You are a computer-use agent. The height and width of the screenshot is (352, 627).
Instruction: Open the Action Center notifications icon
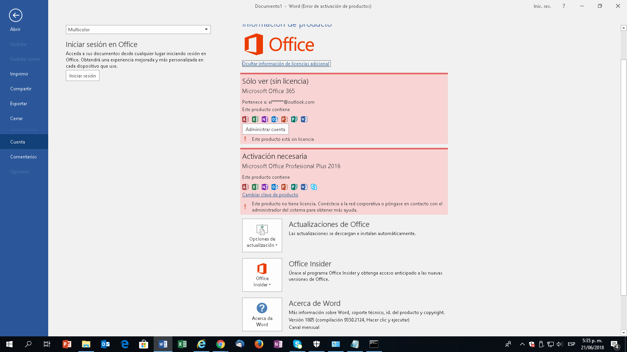(615, 345)
